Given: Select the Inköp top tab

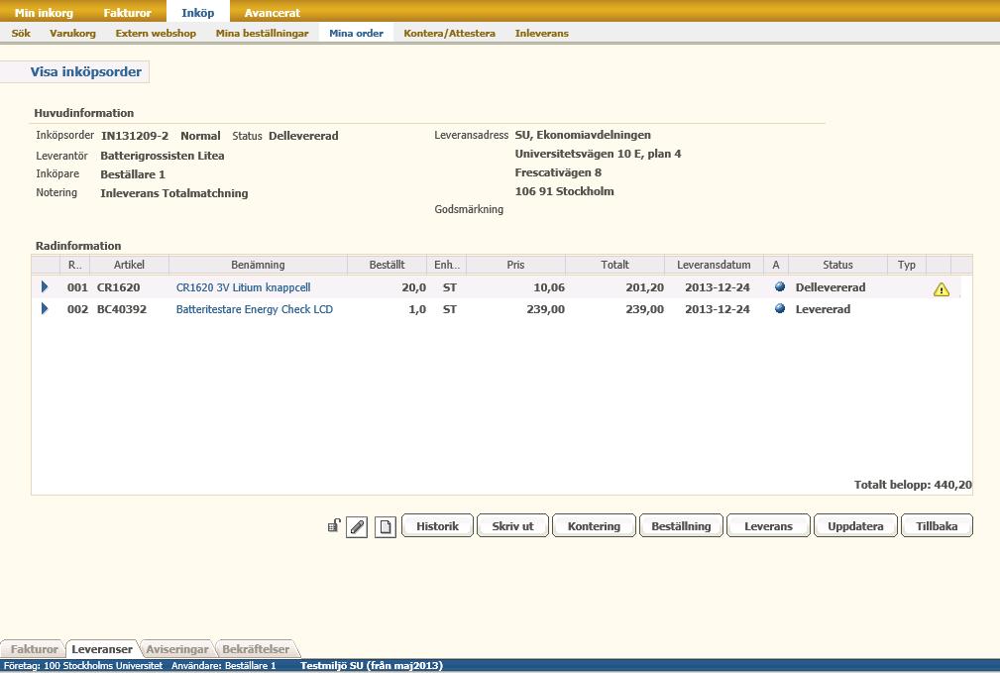Looking at the screenshot, I should point(197,13).
